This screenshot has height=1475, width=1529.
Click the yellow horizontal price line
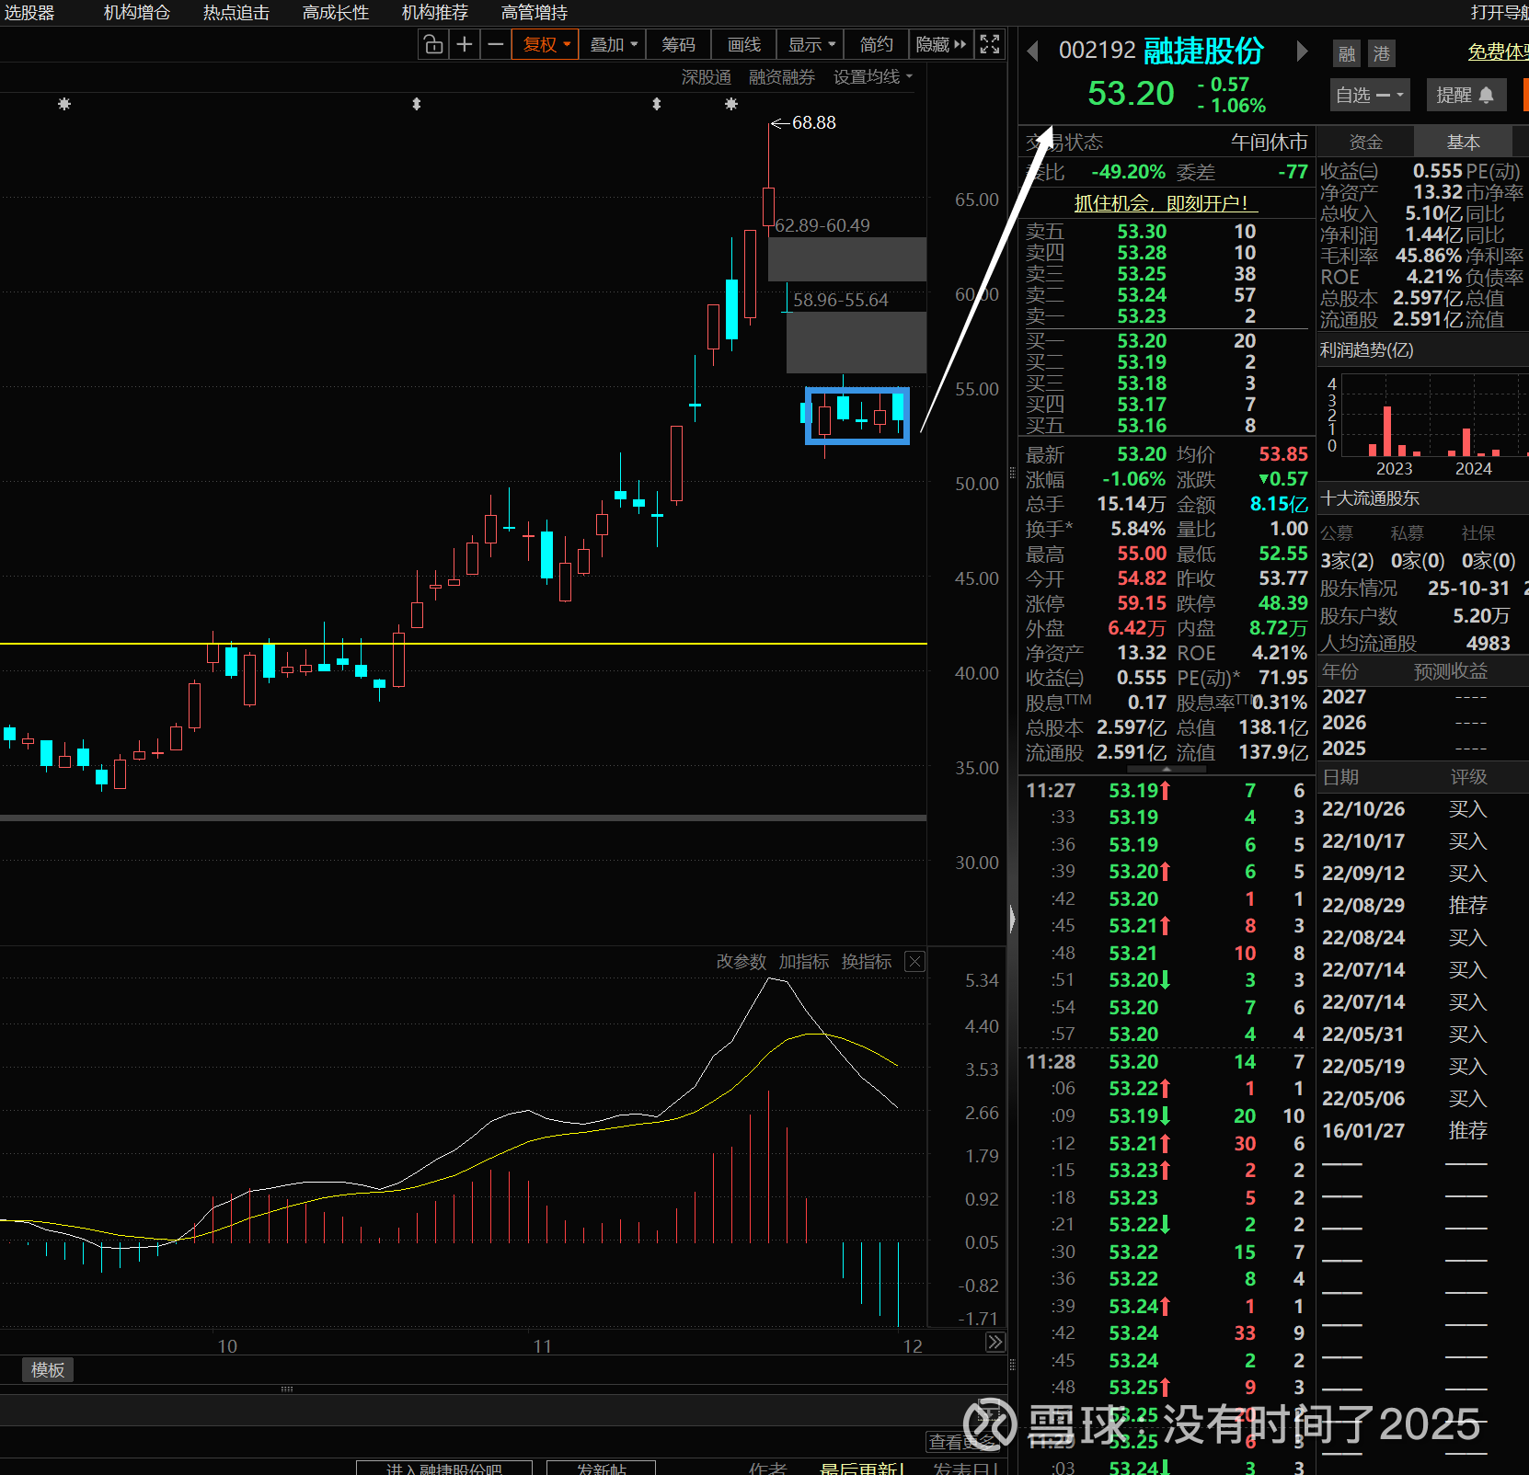coord(464,644)
